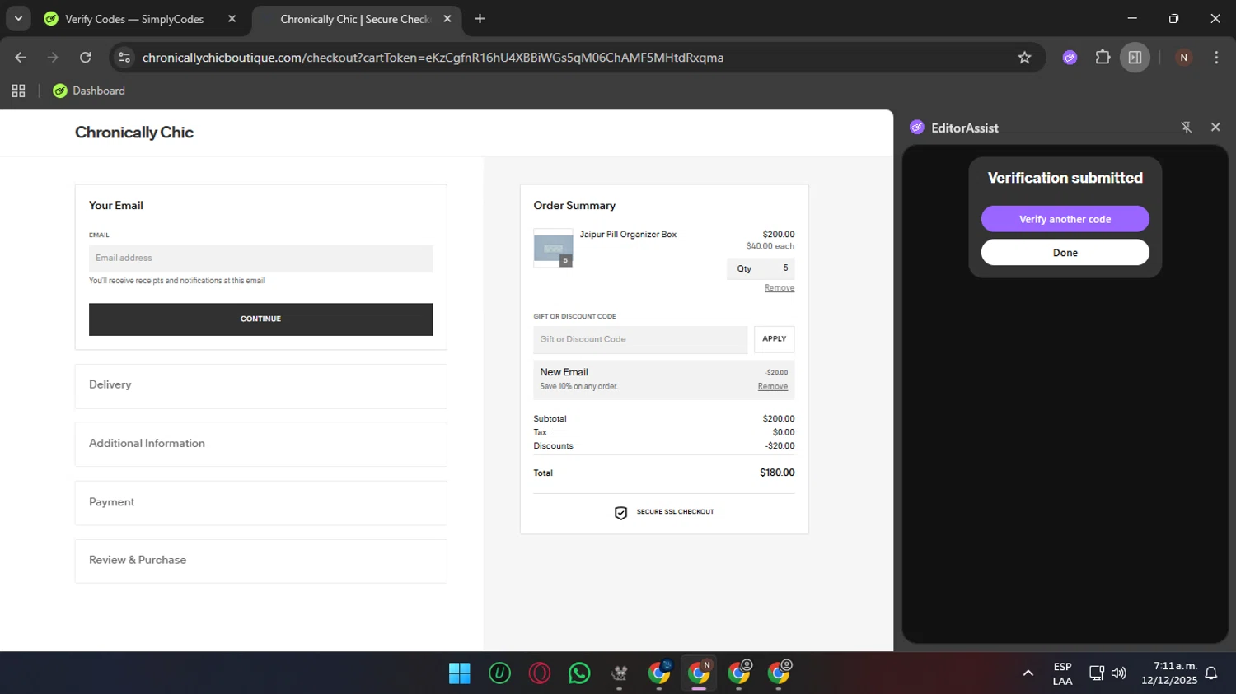Open the Extensions puzzle icon
Image resolution: width=1236 pixels, height=694 pixels.
[1103, 58]
